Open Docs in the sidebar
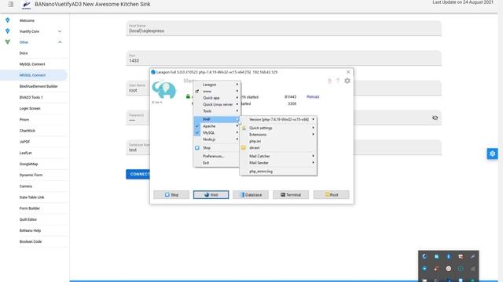Image resolution: width=503 pixels, height=282 pixels. (24, 53)
